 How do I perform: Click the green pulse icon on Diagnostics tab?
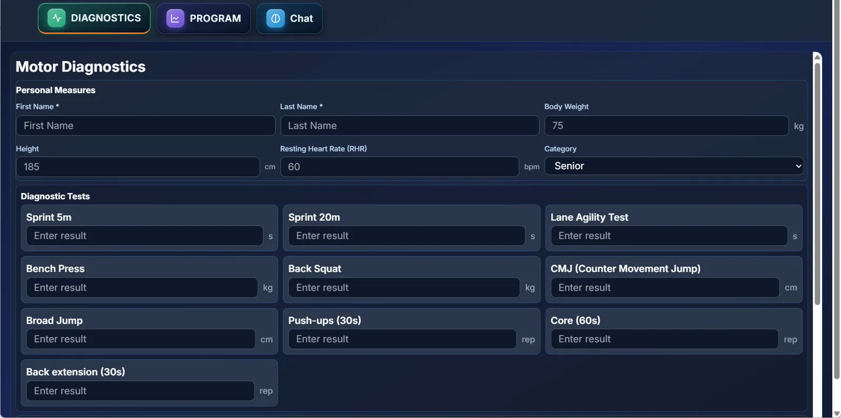click(x=56, y=18)
